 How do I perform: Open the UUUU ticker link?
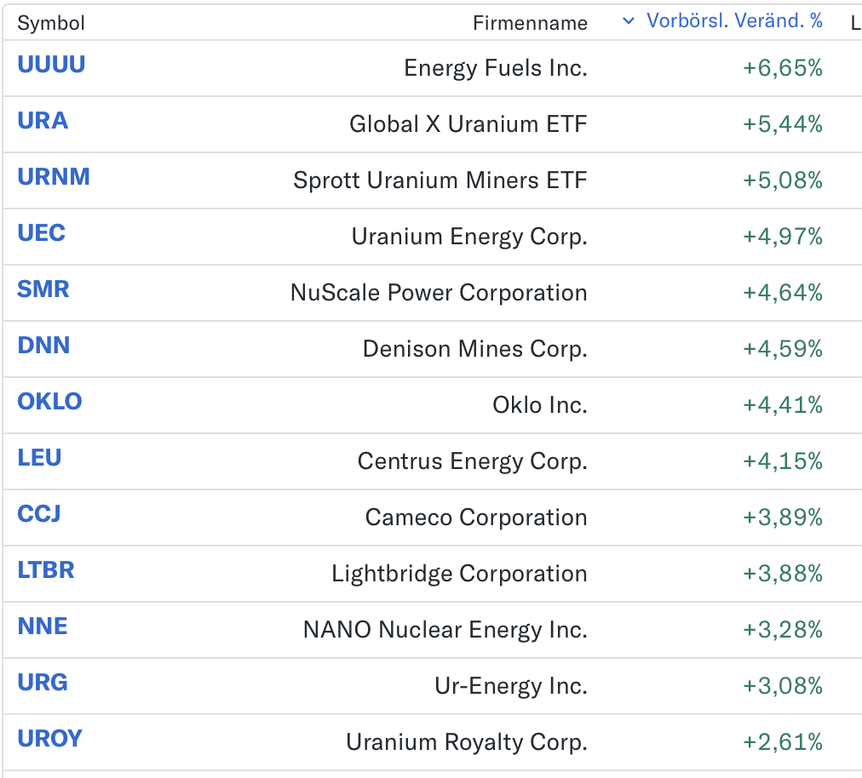pyautogui.click(x=51, y=65)
